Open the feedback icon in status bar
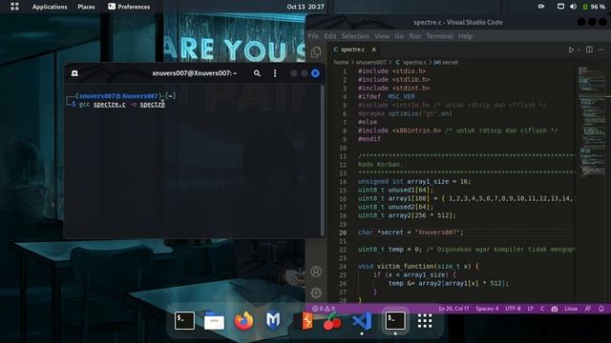Screen dimensions: 611x343 click(588, 309)
